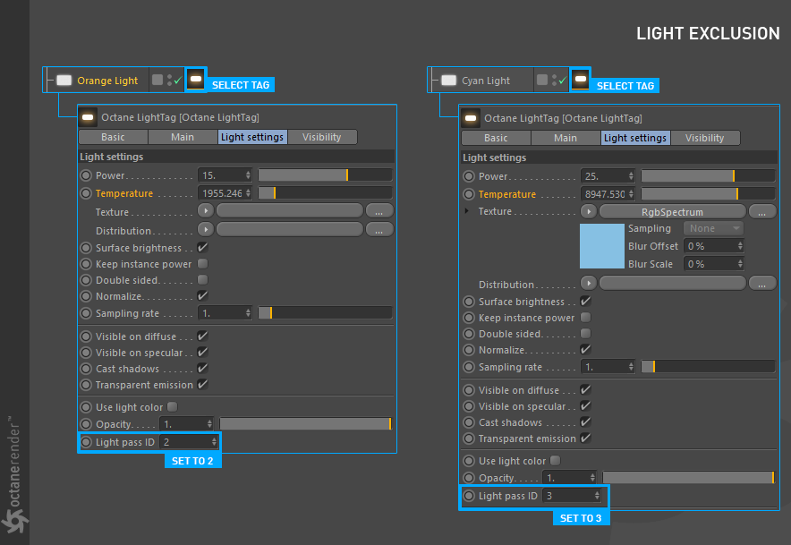Enable Double sided in Cyan Light settings

click(586, 334)
